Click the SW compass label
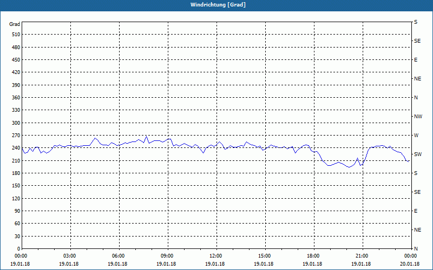The width and height of the screenshot is (433, 270). (418, 154)
